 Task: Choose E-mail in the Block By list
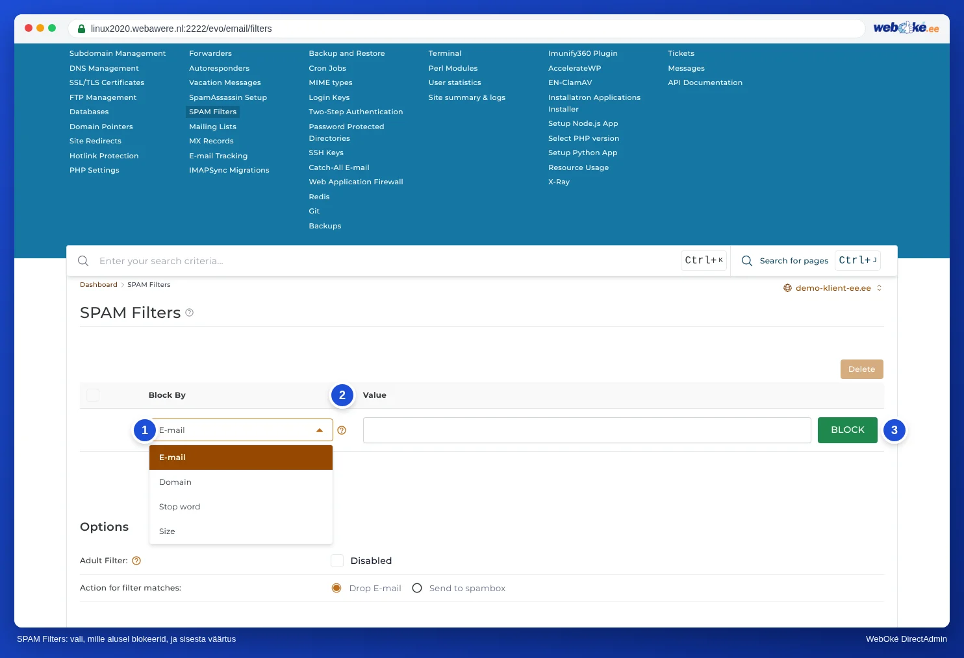pyautogui.click(x=241, y=457)
